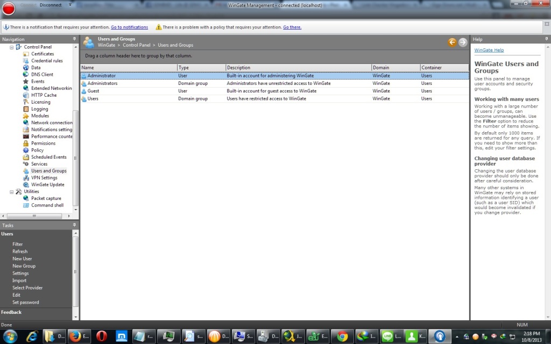
Task: Click the orange back arrow button
Action: coord(452,42)
